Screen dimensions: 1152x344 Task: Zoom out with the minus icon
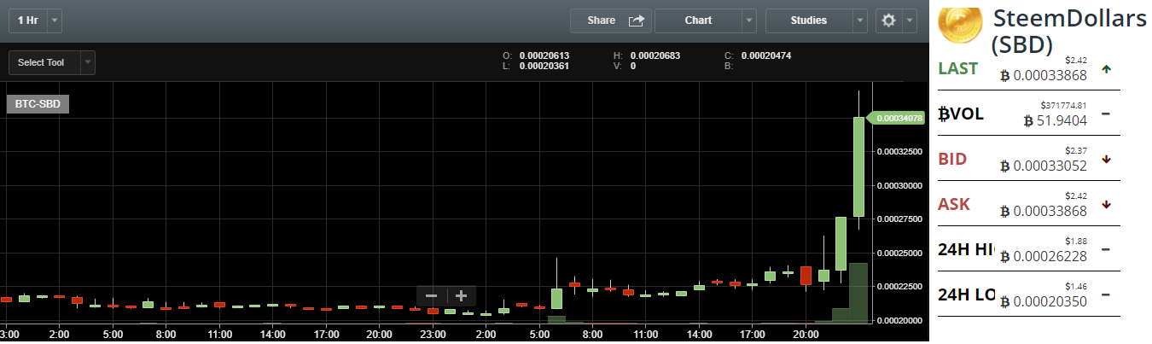click(x=431, y=296)
